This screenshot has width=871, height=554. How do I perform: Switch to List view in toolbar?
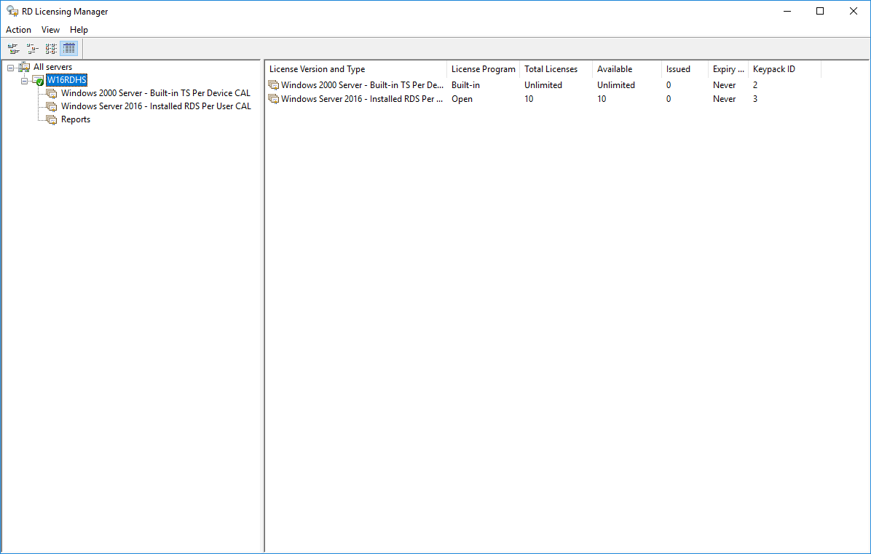[x=50, y=49]
